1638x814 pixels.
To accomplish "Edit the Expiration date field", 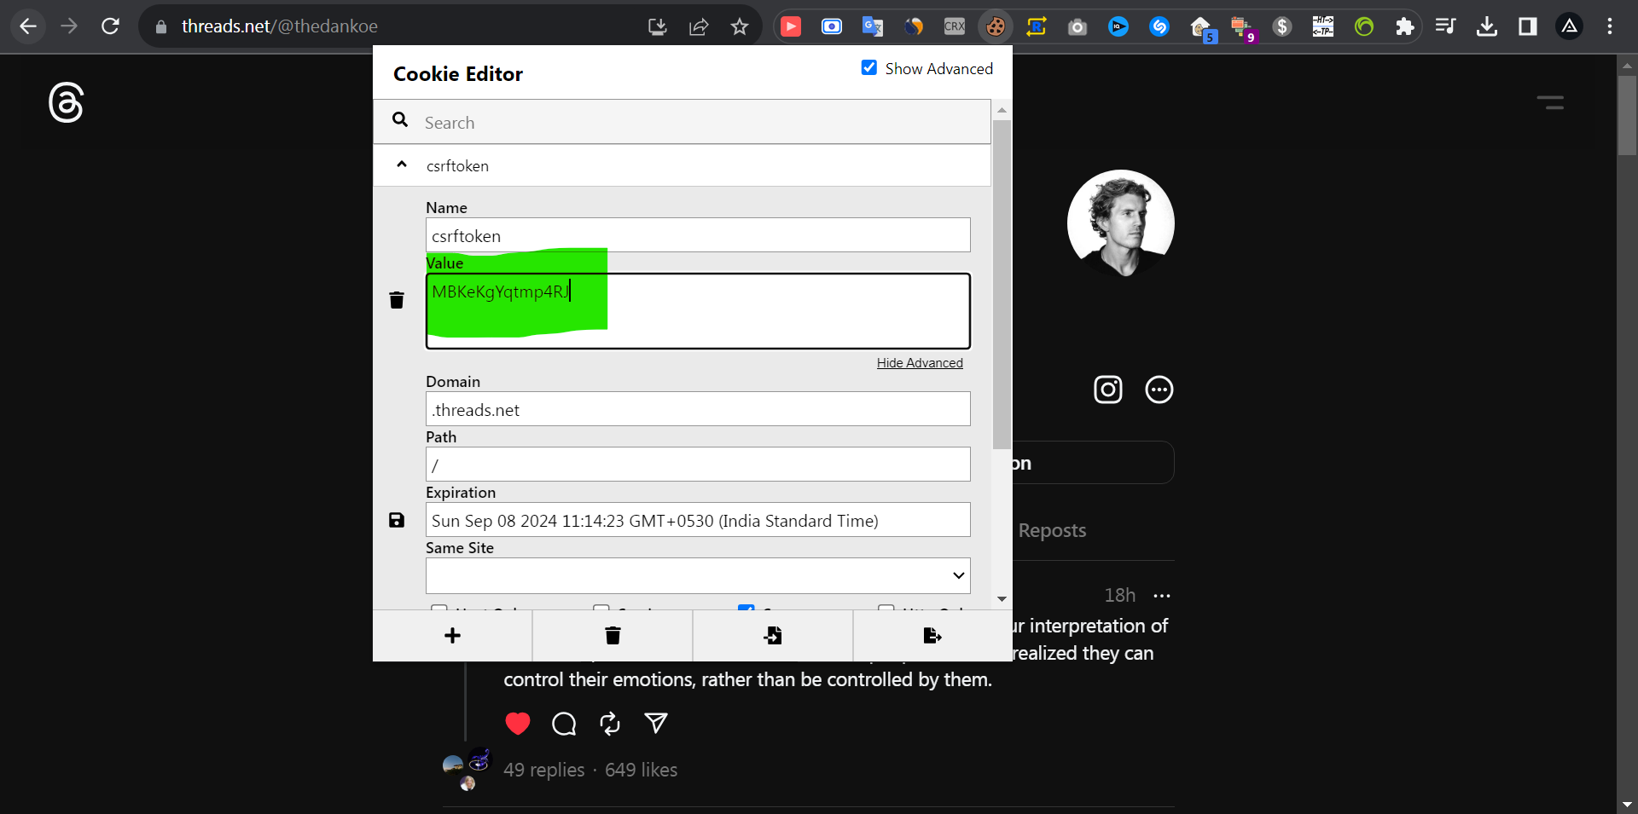I will pos(698,520).
